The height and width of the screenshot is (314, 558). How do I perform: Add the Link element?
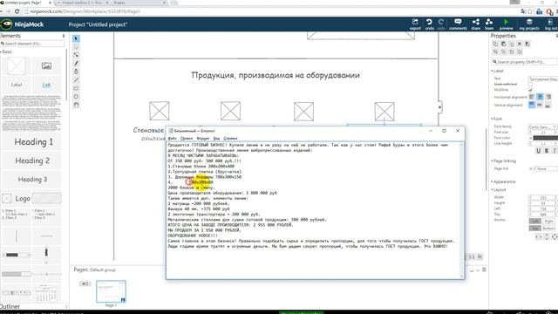(46, 85)
